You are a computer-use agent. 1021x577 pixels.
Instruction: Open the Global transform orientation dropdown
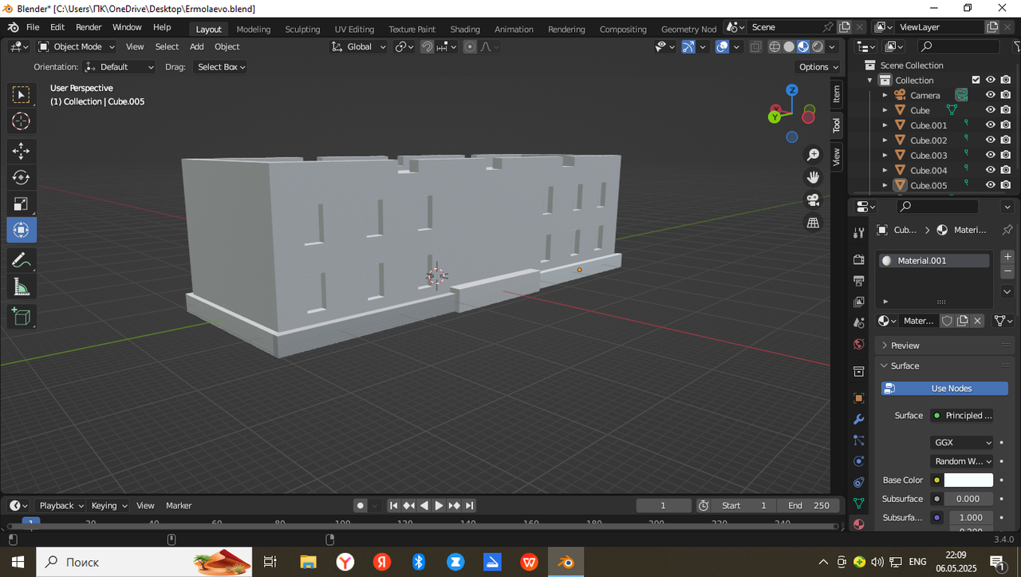(359, 46)
